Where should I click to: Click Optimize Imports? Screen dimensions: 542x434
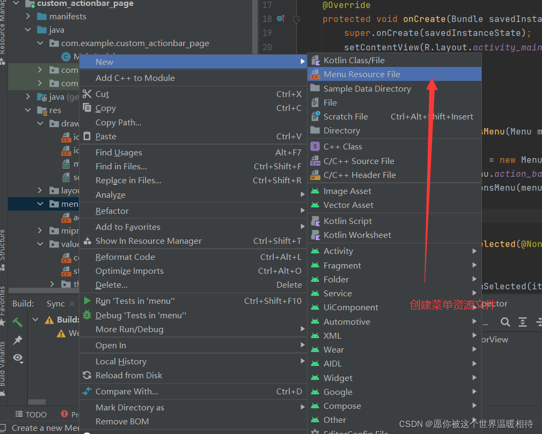pos(193,271)
